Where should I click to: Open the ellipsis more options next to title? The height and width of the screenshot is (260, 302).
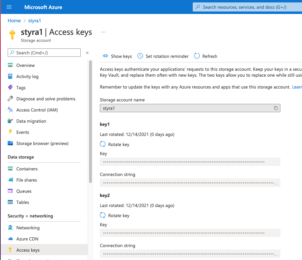tap(103, 32)
